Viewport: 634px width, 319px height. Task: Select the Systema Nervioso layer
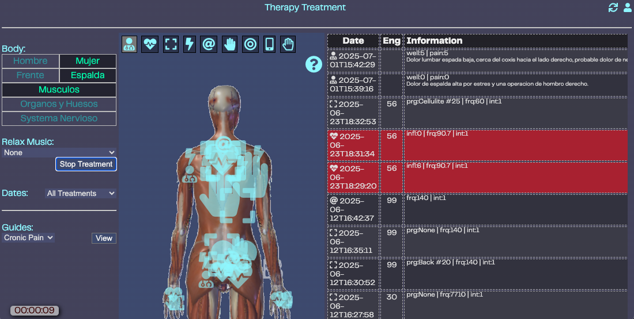point(59,118)
